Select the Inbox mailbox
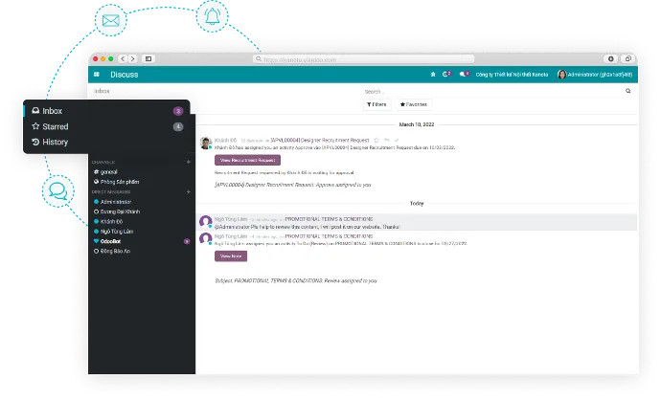Image resolution: width=661 pixels, height=400 pixels. click(107, 111)
